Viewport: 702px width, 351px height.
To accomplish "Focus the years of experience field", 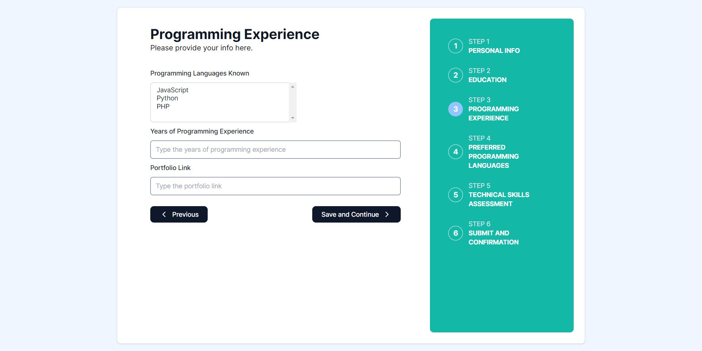I will (x=275, y=150).
